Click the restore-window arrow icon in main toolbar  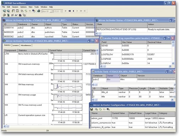13,11
